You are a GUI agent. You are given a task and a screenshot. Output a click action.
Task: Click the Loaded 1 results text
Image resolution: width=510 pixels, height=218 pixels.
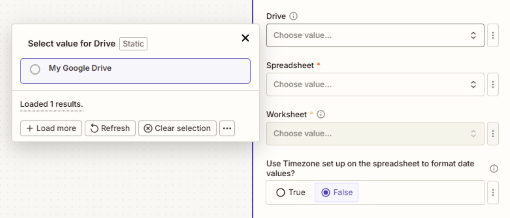pos(51,104)
